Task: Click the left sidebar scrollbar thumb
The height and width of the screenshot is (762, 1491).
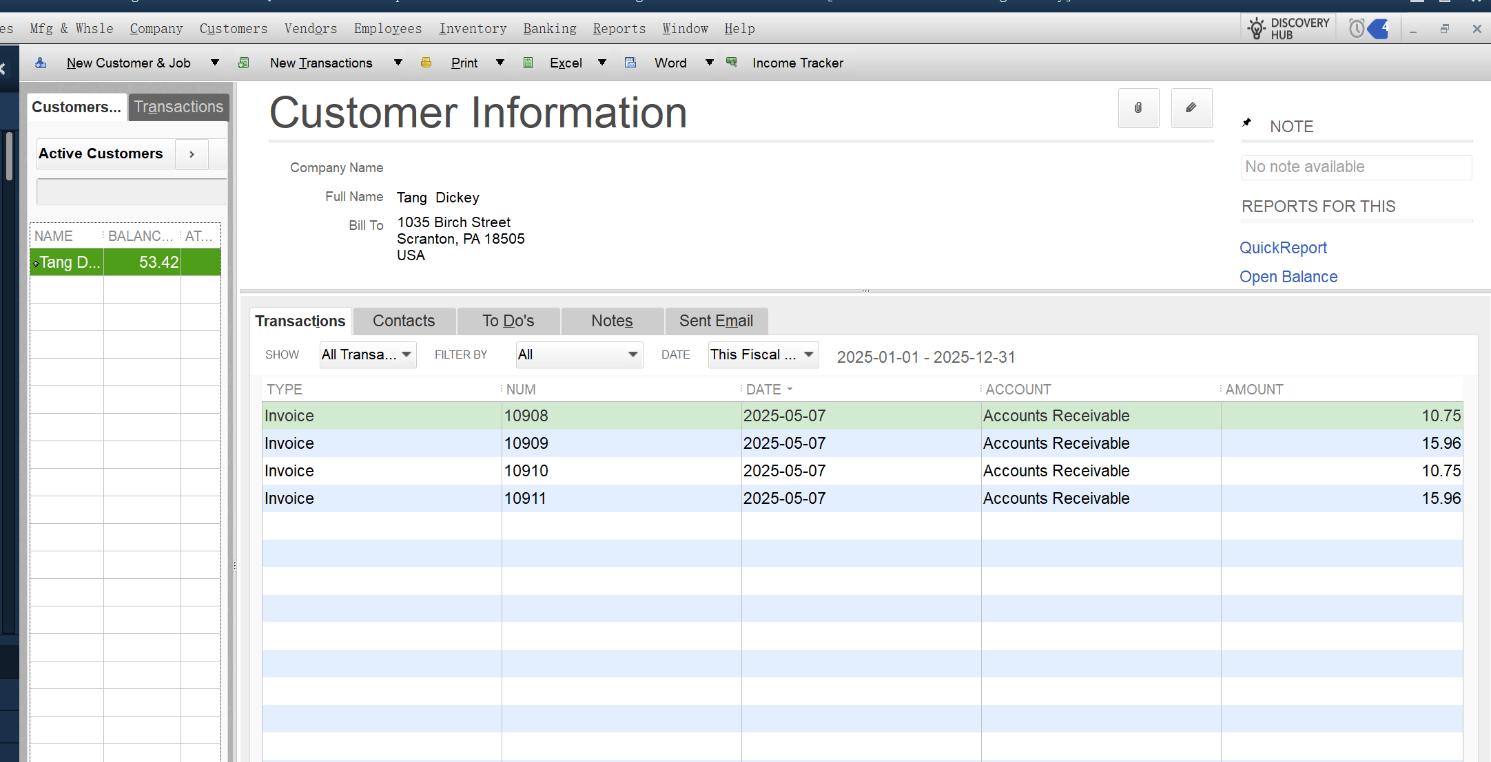Action: pyautogui.click(x=9, y=156)
